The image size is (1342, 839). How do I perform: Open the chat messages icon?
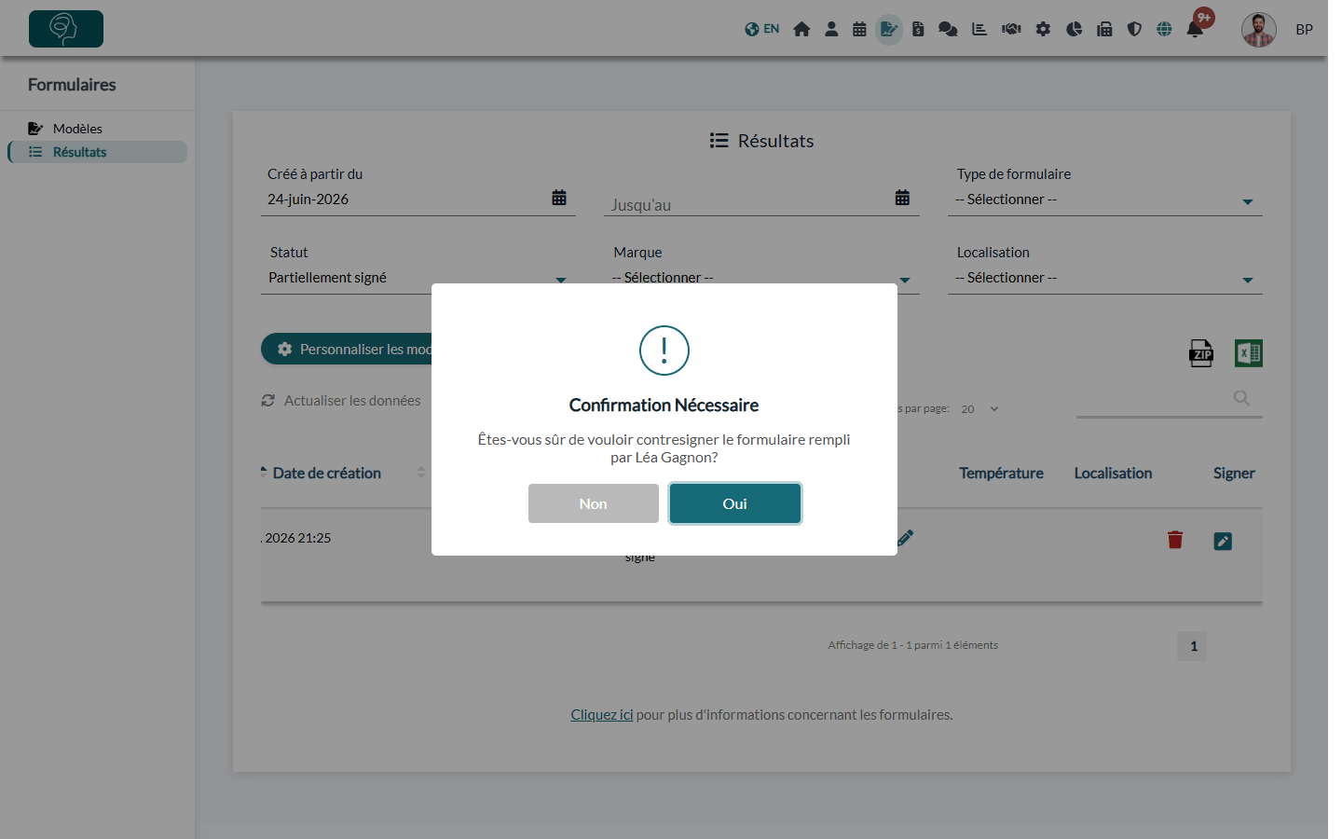click(948, 29)
